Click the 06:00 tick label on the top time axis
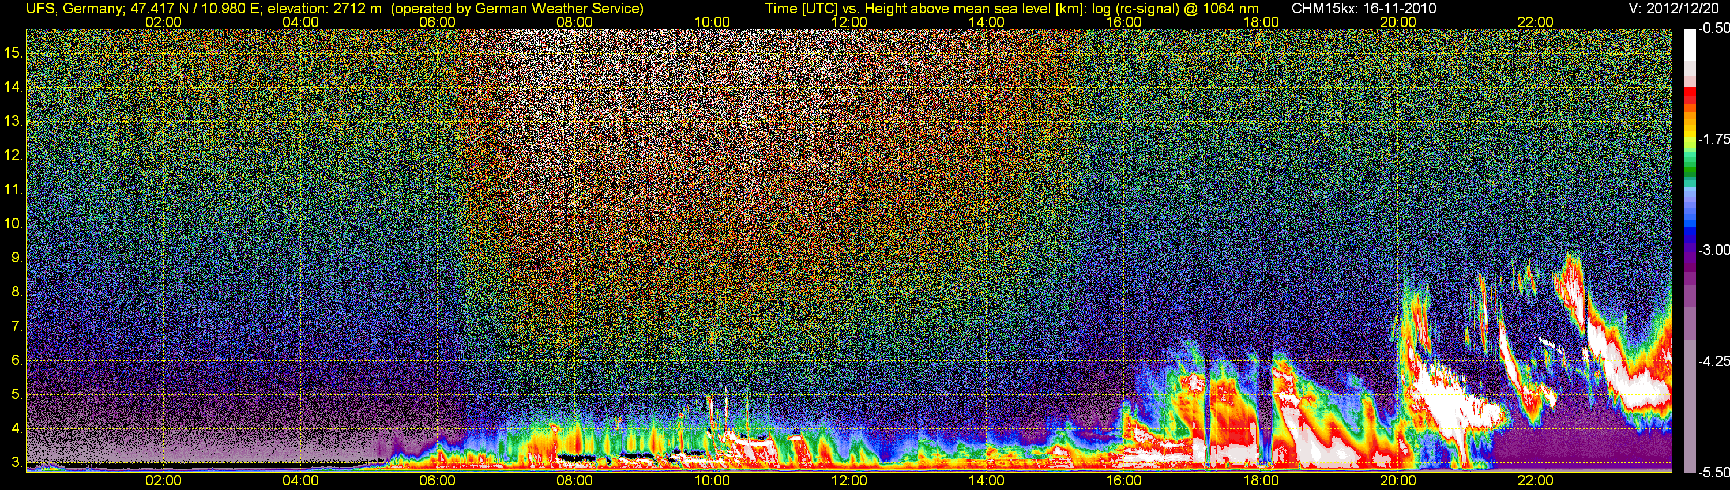Image resolution: width=1730 pixels, height=490 pixels. click(437, 22)
